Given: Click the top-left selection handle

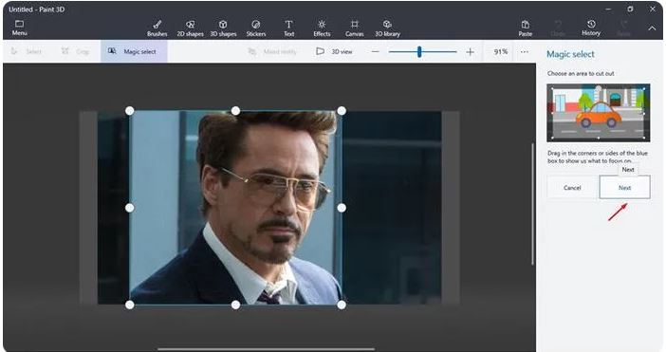Looking at the screenshot, I should point(130,111).
